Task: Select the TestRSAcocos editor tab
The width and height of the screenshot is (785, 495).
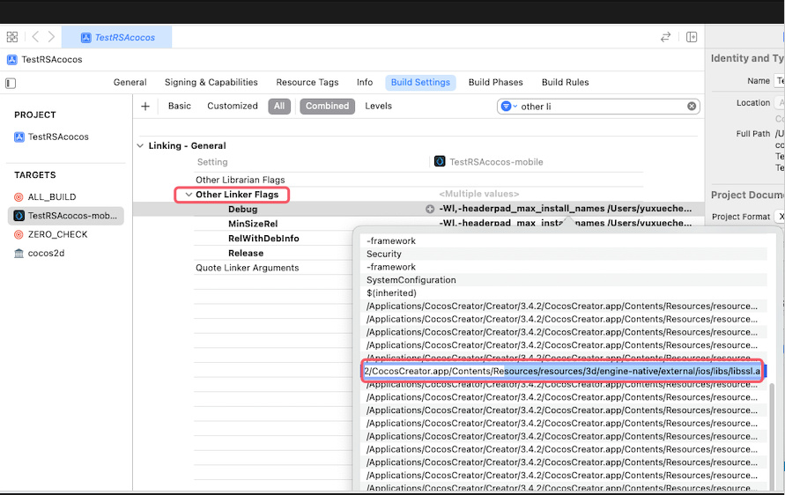Action: tap(116, 38)
